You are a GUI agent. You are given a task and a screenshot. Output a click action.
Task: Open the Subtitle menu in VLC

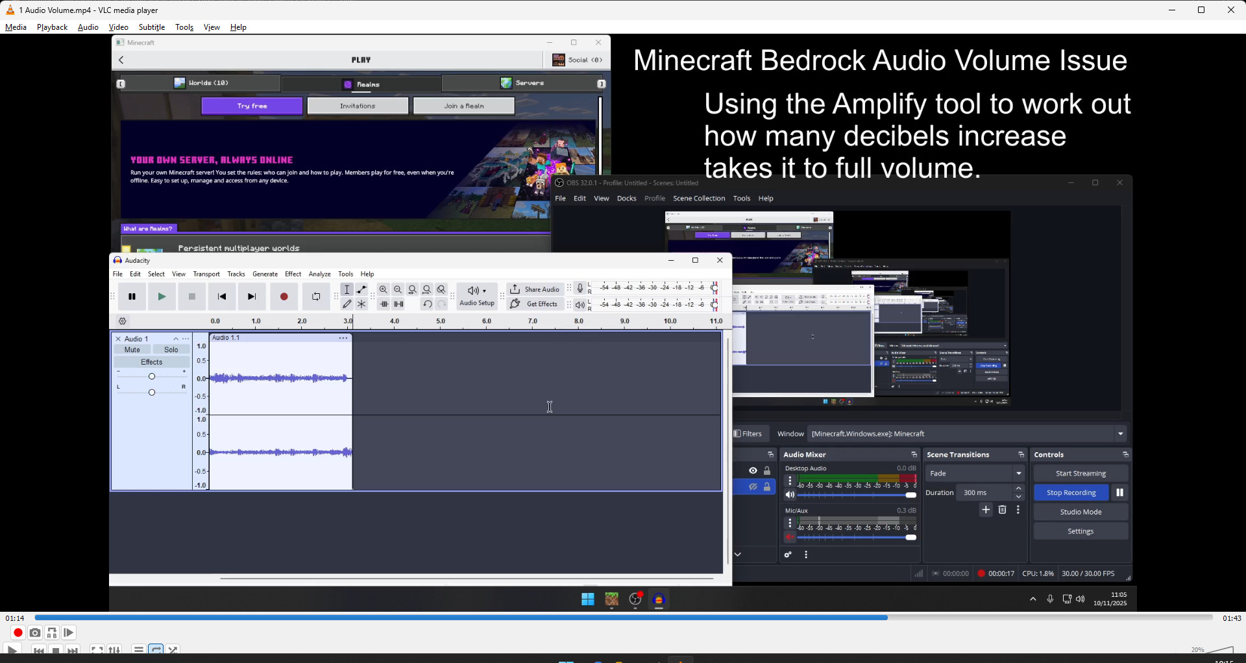pyautogui.click(x=152, y=27)
